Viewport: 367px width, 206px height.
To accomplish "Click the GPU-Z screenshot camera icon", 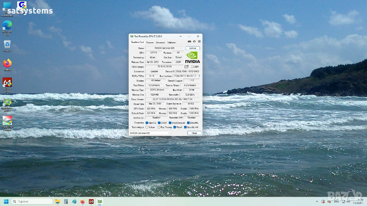I will (190, 41).
